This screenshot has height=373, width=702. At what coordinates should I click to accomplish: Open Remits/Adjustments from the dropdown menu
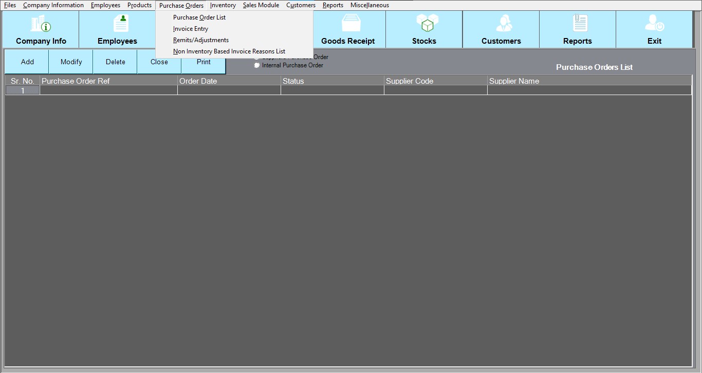coord(201,40)
